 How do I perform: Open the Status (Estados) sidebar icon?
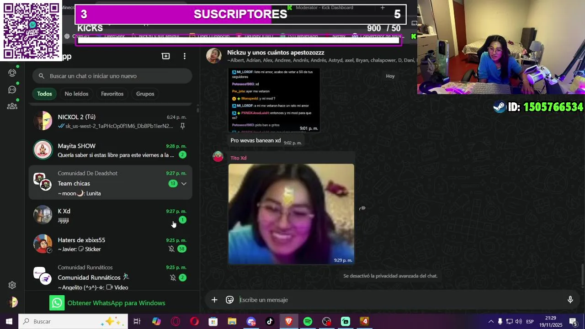pos(12,73)
